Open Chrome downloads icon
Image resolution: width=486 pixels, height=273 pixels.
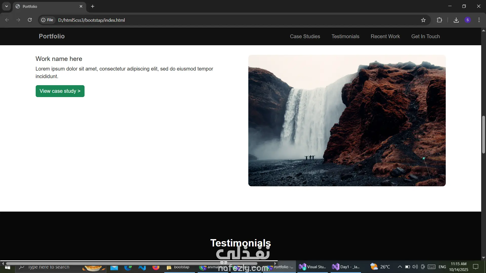pos(456,20)
